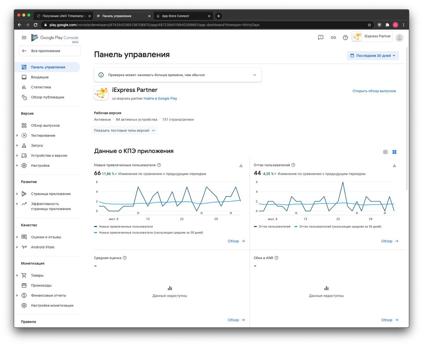Bookmark the page with the star icon
This screenshot has width=423, height=346.
(x=369, y=25)
